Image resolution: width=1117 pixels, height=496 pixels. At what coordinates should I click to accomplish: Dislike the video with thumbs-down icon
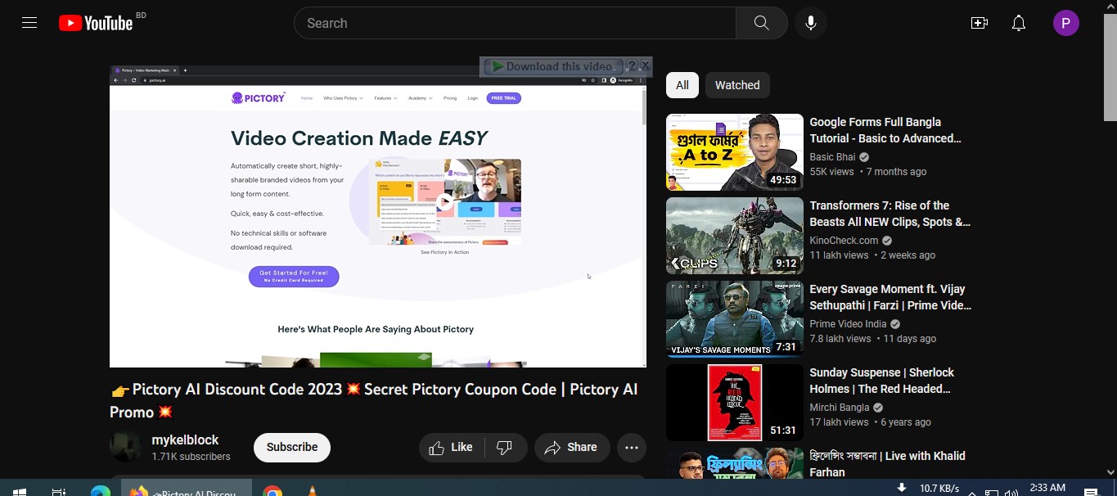coord(505,448)
